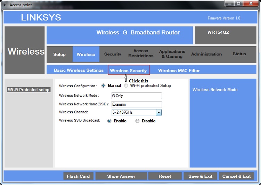
Task: Select the Wireless main tab
Action: (x=86, y=54)
